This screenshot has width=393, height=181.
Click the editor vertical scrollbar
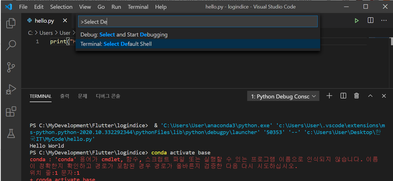click(391, 41)
